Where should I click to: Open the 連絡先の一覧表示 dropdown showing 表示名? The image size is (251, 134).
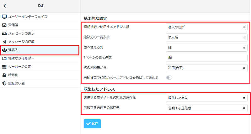[206, 38]
